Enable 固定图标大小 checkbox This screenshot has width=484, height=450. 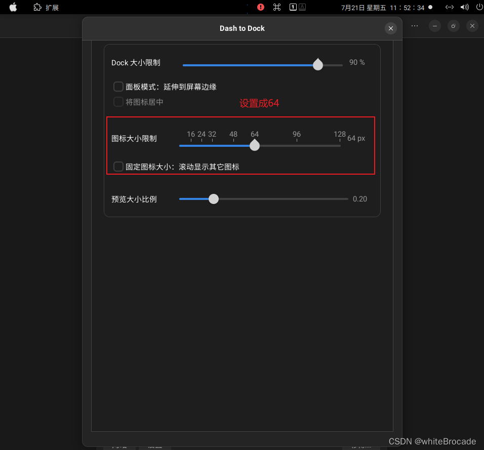[118, 167]
